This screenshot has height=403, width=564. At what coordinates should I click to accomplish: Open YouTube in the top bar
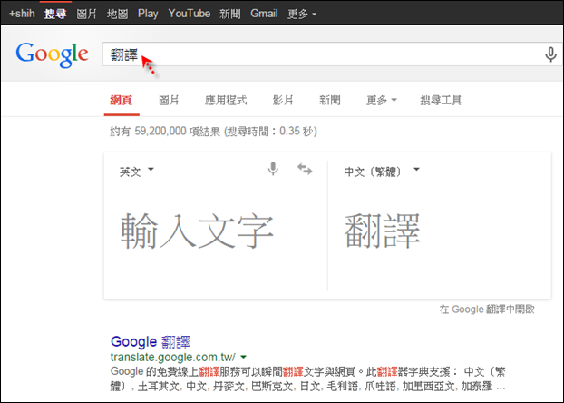[x=190, y=14]
